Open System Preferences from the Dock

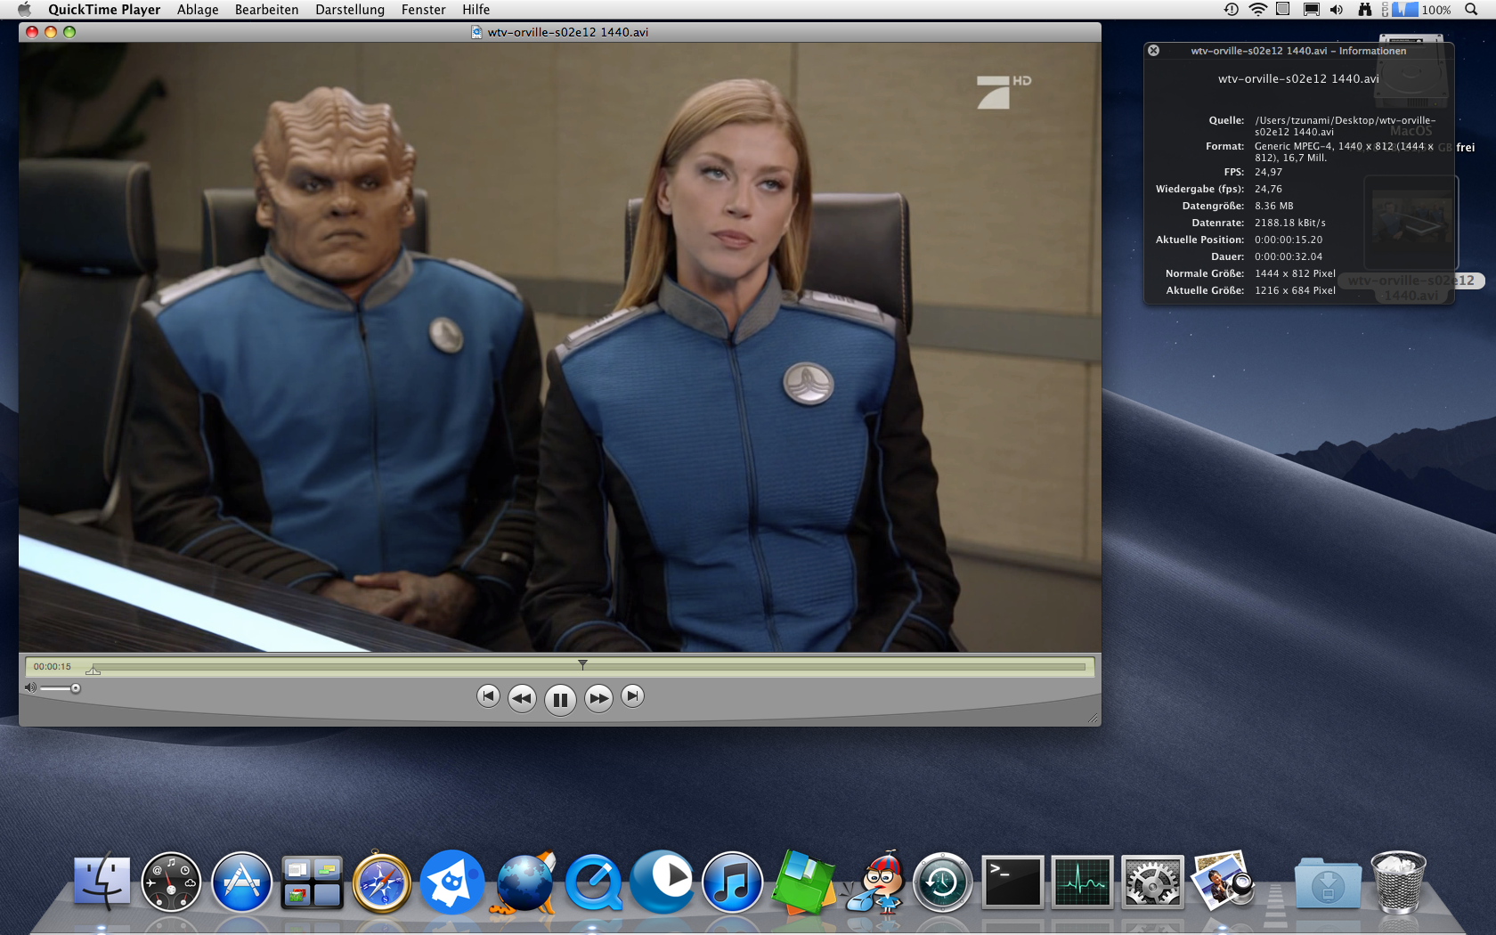[1152, 882]
